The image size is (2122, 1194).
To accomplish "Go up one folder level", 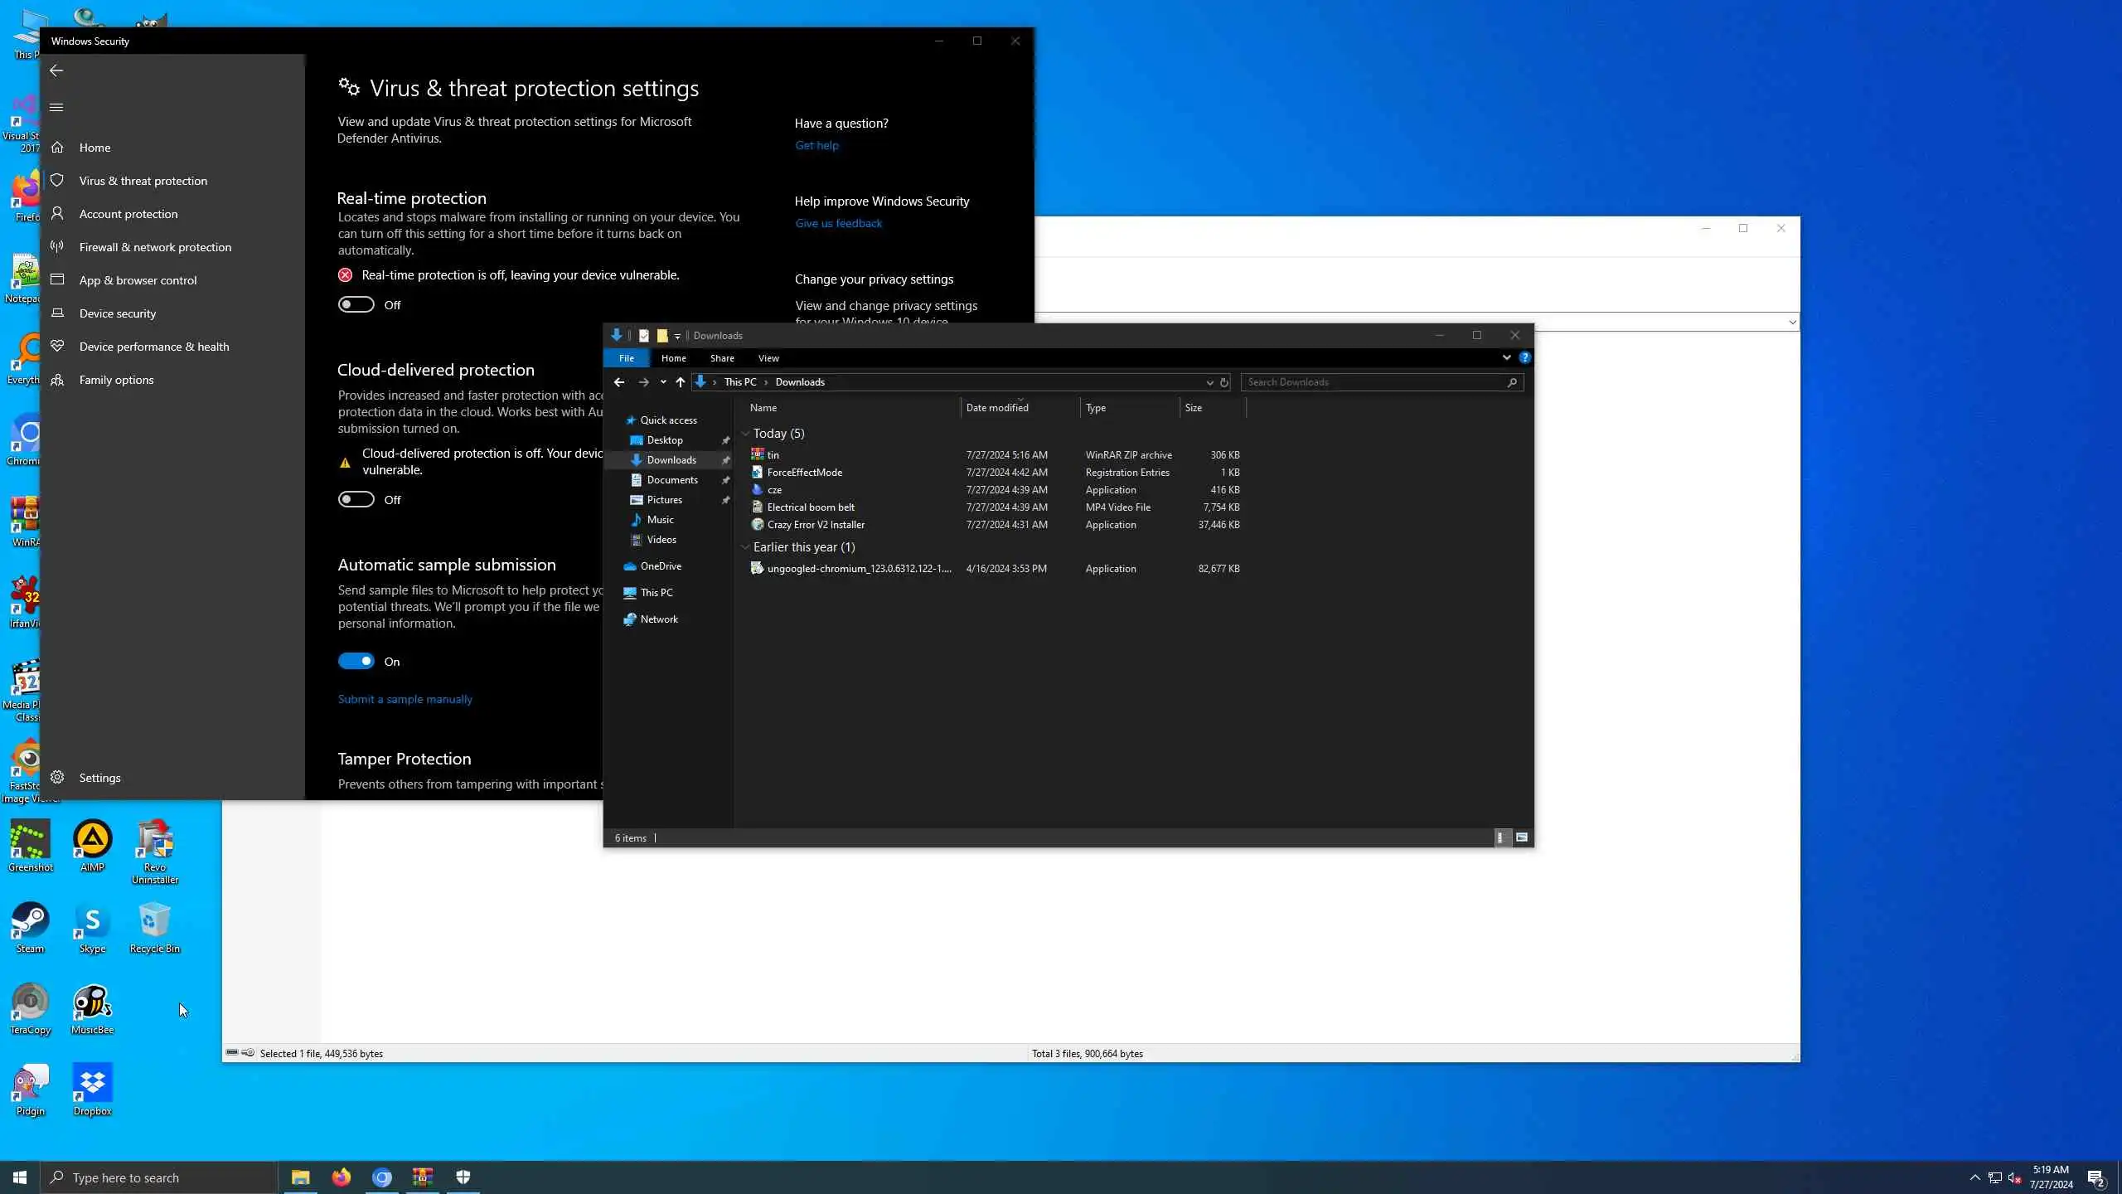I will pos(680,382).
